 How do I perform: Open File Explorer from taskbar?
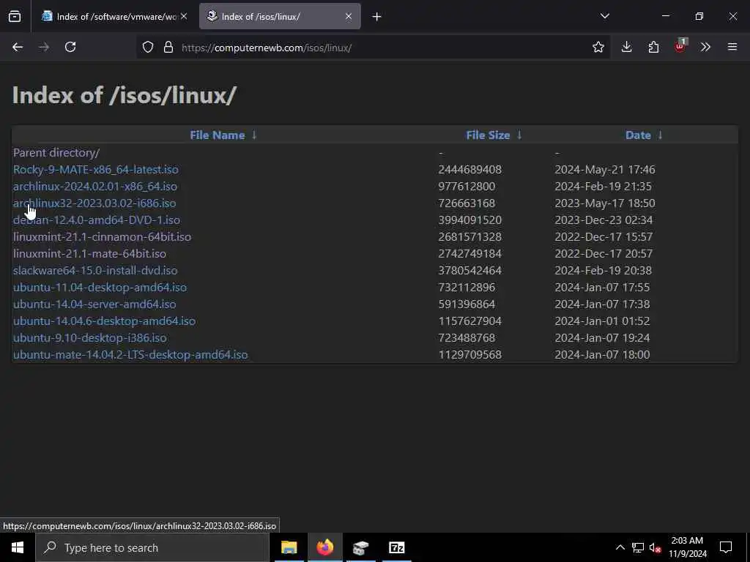coord(289,547)
